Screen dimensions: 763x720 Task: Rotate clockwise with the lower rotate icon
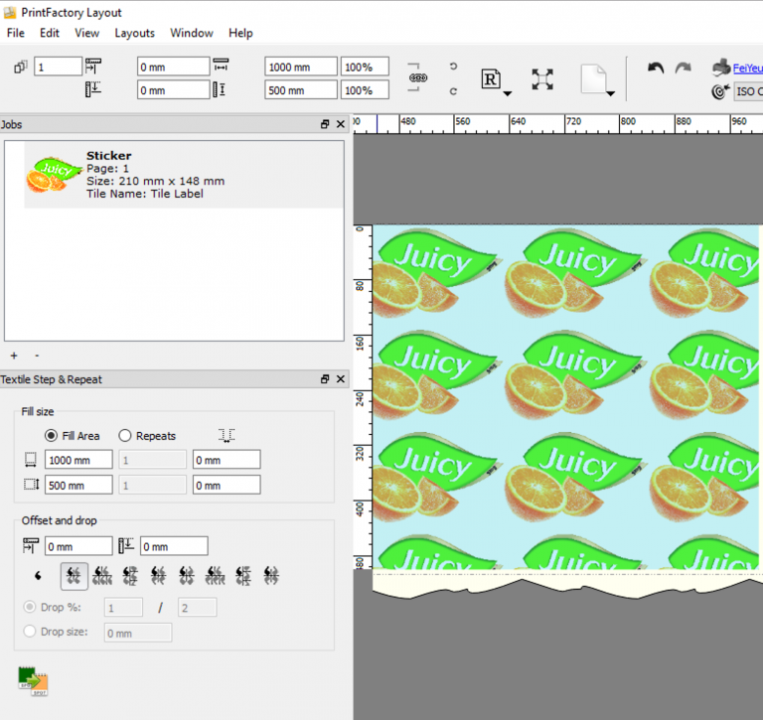453,91
